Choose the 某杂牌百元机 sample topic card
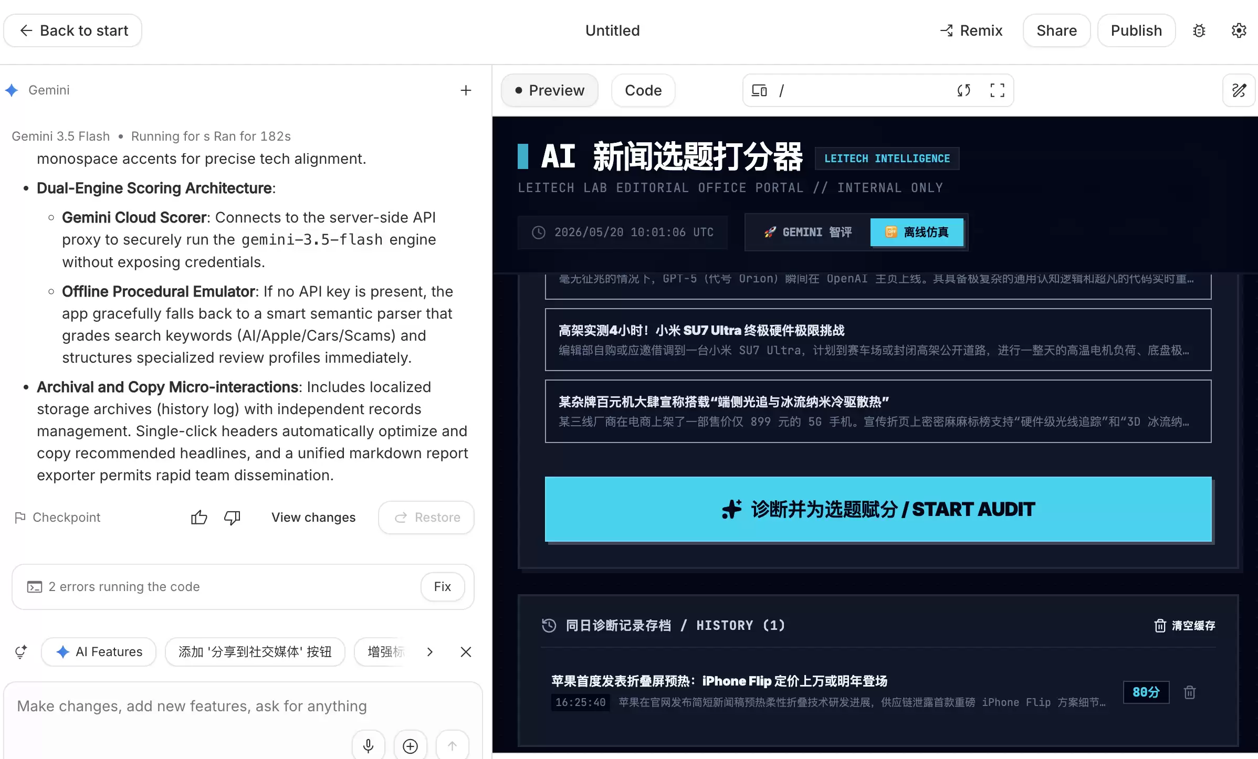1258x759 pixels. (x=878, y=411)
